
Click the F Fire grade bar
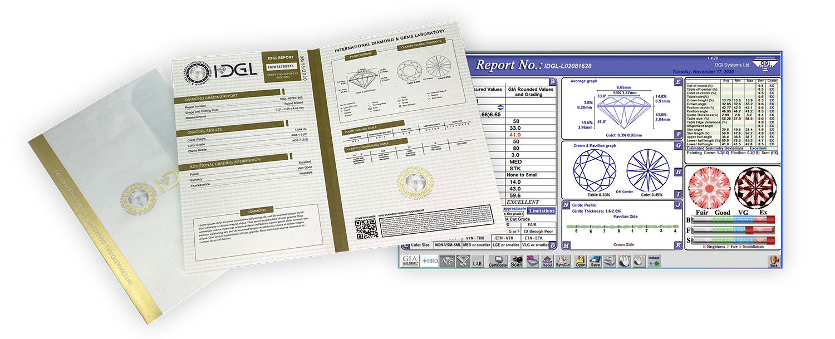(x=734, y=229)
